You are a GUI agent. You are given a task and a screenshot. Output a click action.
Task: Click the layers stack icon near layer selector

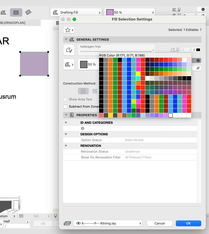pyautogui.click(x=67, y=223)
